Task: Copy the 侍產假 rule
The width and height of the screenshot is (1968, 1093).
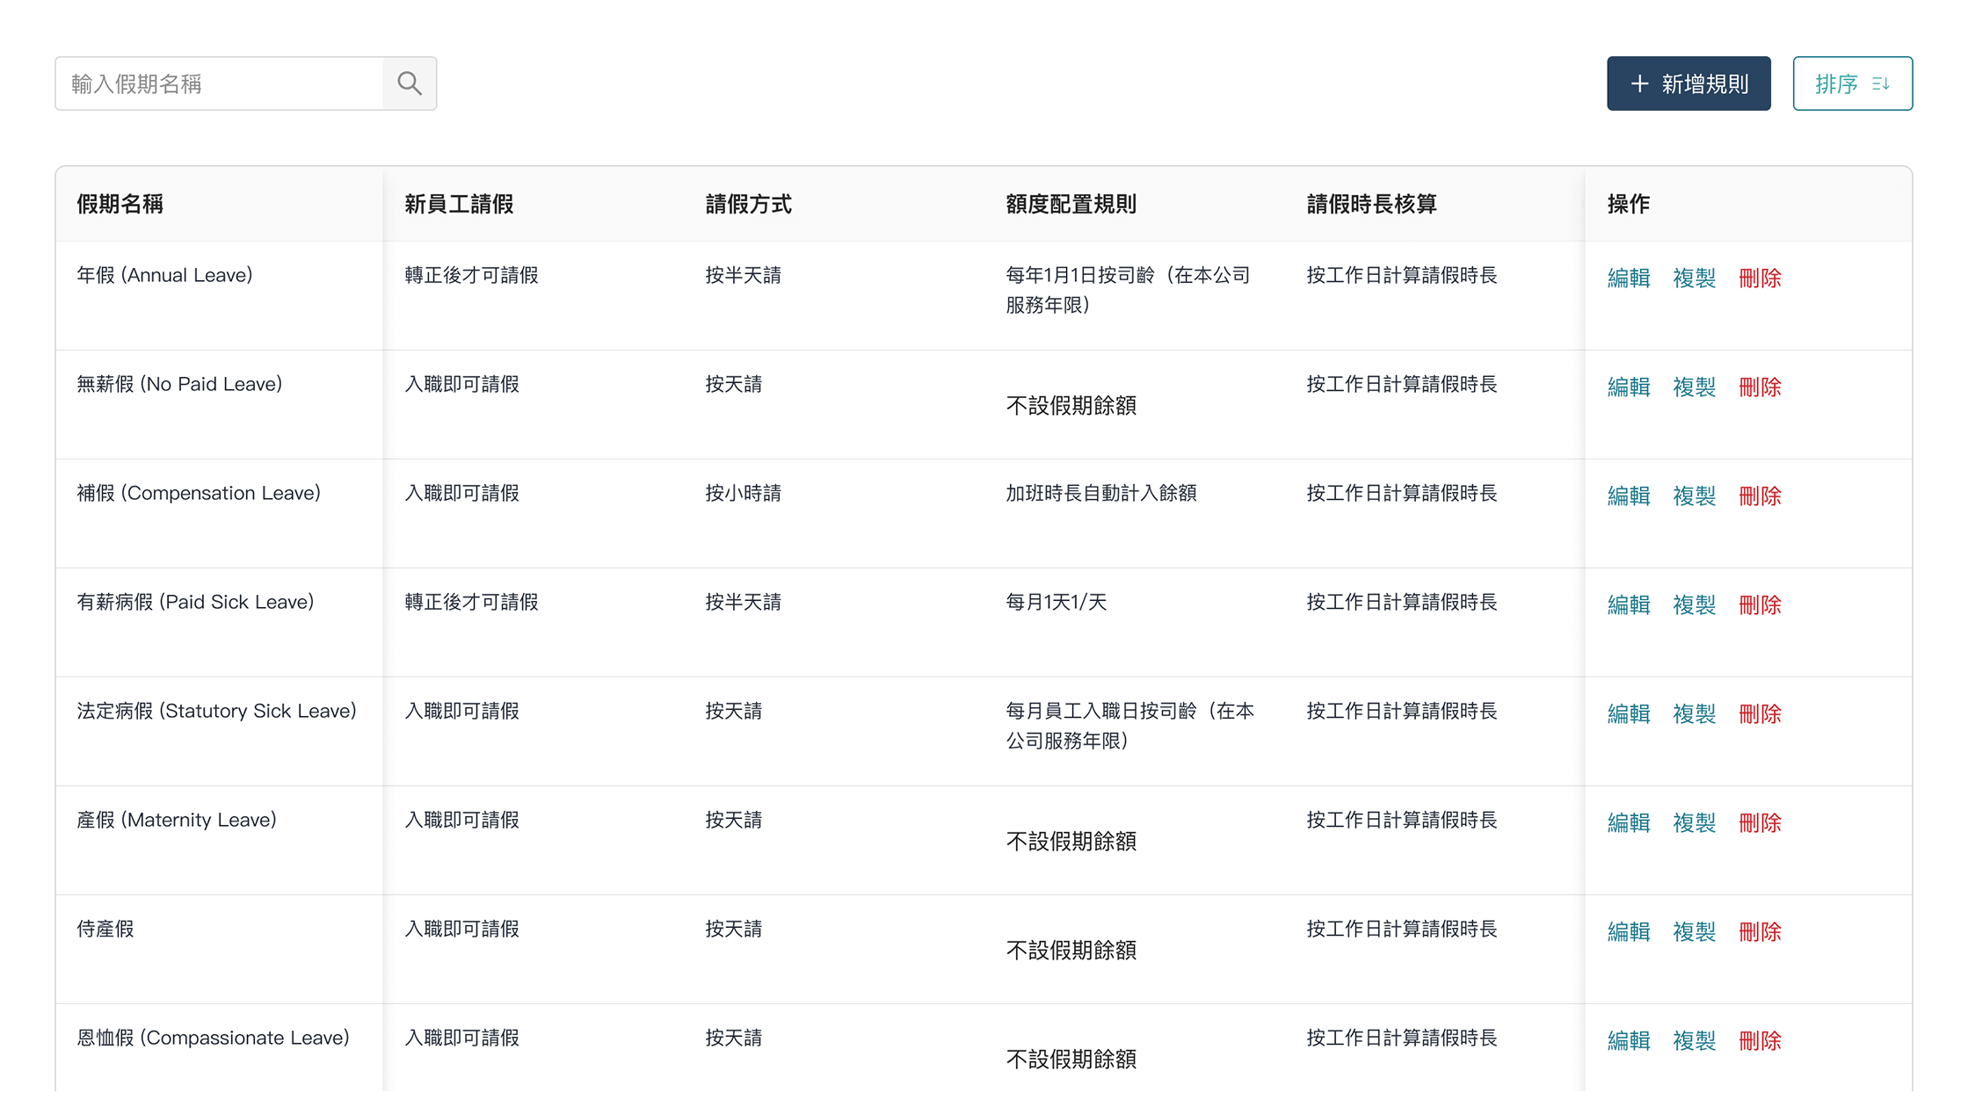Action: point(1694,931)
